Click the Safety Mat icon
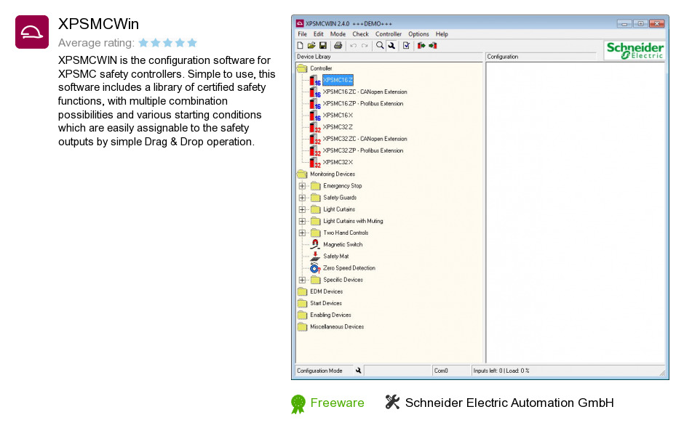The width and height of the screenshot is (684, 436). [315, 256]
